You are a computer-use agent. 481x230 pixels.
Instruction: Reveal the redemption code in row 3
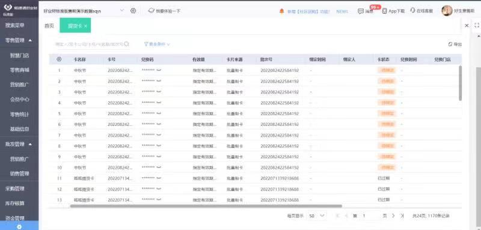(x=159, y=92)
